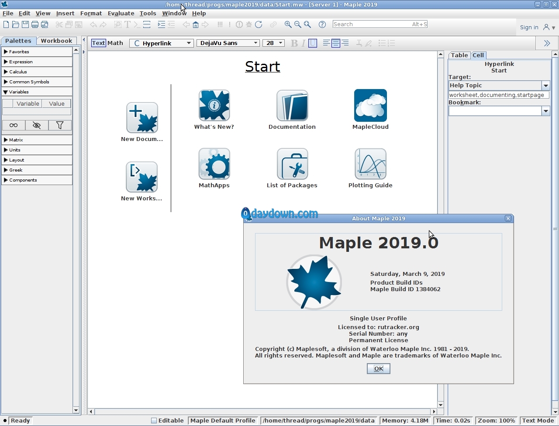The image size is (559, 426).
Task: Toggle center alignment button
Action: (x=335, y=43)
